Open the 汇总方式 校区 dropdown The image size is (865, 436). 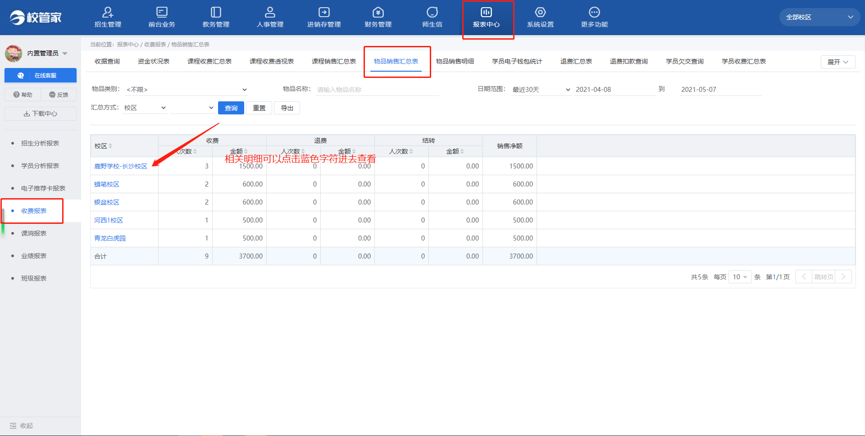coord(145,108)
